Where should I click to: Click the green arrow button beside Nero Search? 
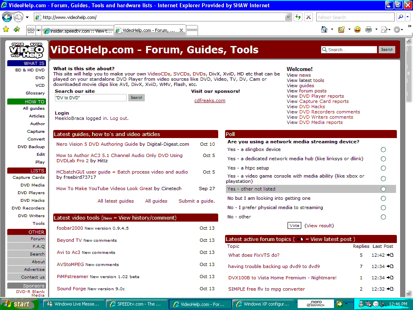339,304
